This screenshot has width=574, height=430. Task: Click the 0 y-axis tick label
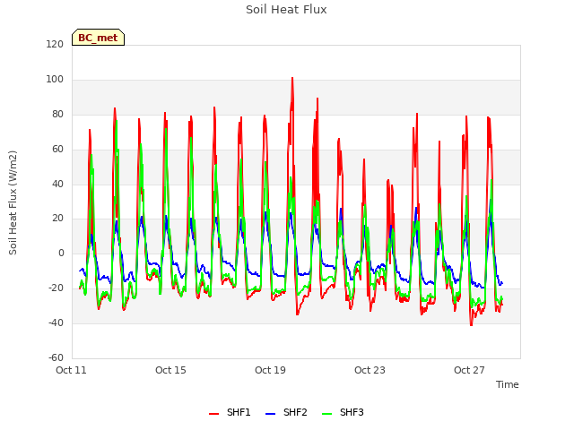pyautogui.click(x=61, y=253)
